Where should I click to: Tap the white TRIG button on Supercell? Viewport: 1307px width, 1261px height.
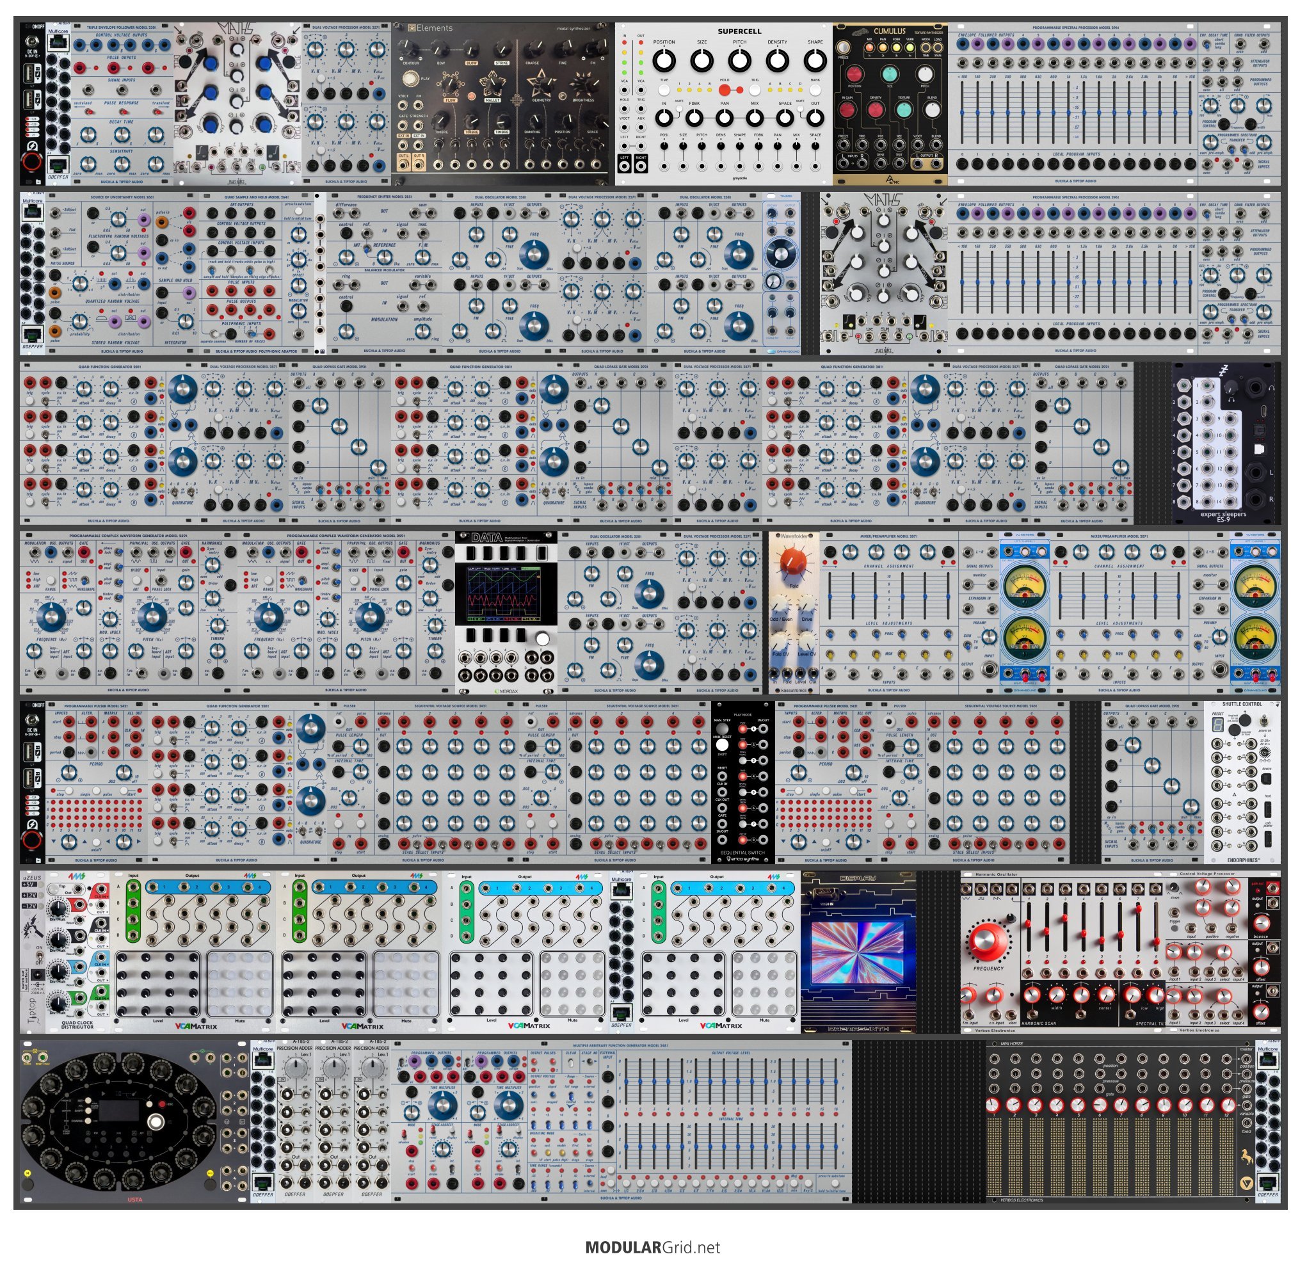coord(755,90)
